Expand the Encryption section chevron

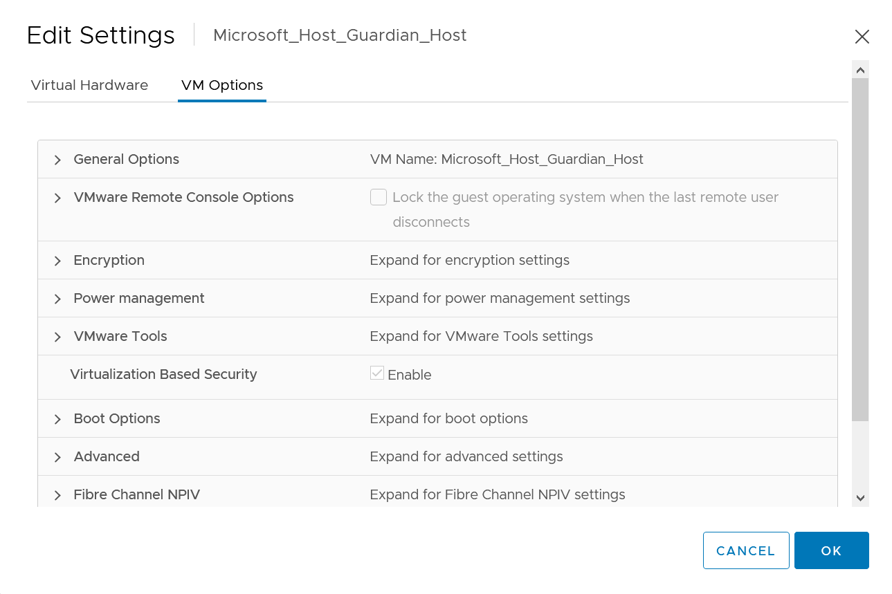point(57,261)
